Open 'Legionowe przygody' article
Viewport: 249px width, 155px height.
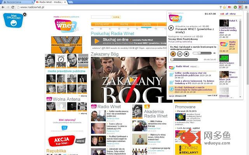click(160, 148)
